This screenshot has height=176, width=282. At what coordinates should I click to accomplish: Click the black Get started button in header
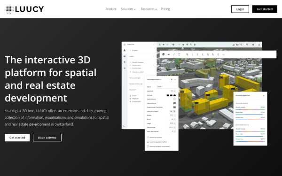pyautogui.click(x=265, y=9)
